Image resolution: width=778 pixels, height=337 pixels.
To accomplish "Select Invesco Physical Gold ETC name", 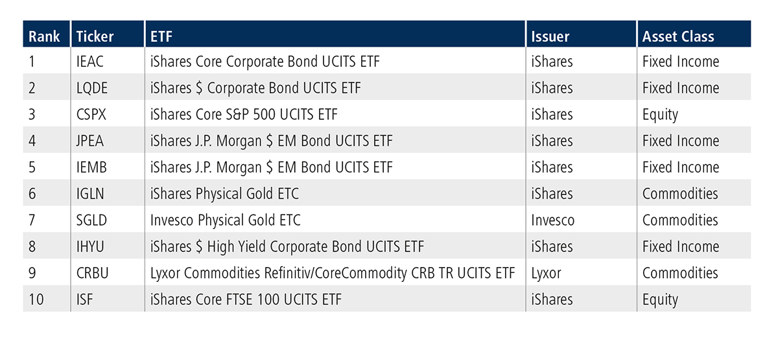I will pos(225,220).
